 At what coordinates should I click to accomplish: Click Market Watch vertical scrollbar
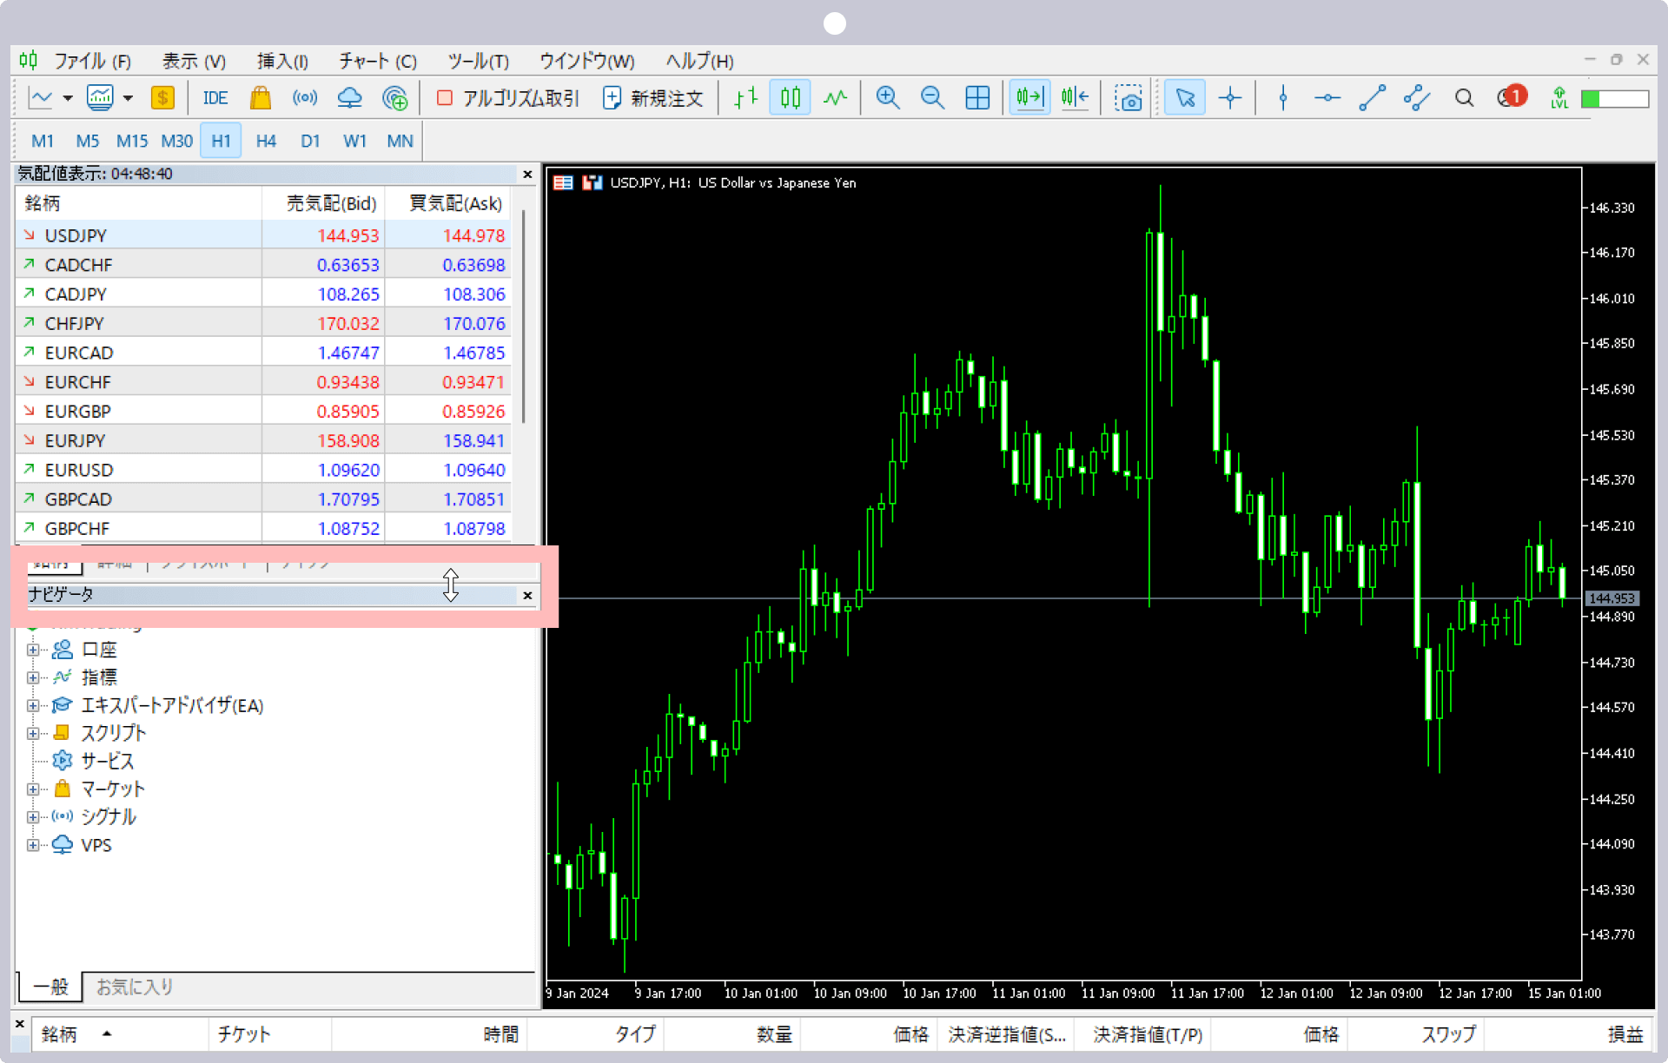click(x=523, y=317)
